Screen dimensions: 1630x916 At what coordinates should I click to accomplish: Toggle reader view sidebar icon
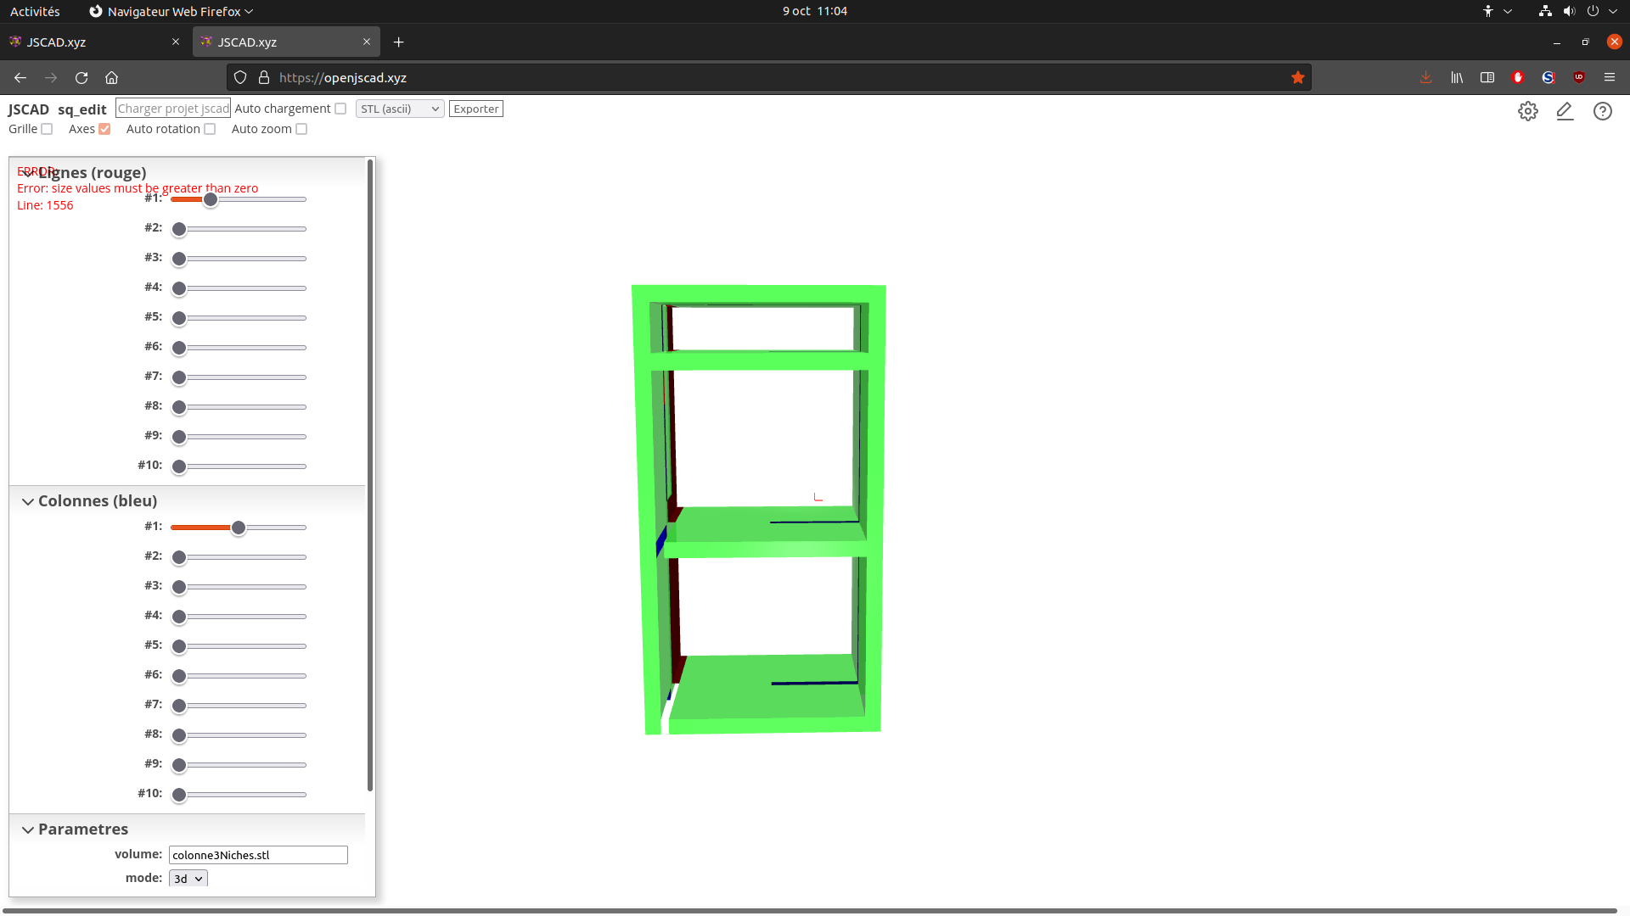(x=1487, y=77)
